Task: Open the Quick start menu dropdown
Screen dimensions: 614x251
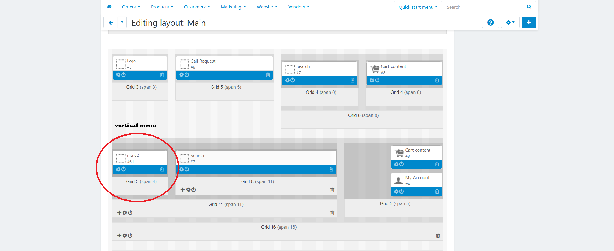Action: (418, 7)
